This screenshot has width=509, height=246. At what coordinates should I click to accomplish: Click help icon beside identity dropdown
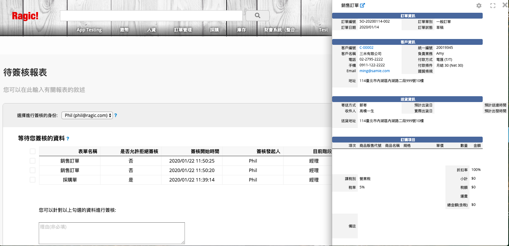pyautogui.click(x=116, y=115)
